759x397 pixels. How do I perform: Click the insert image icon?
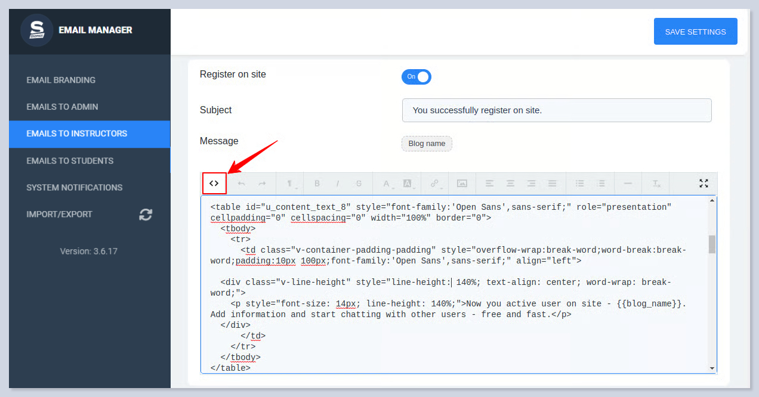click(x=462, y=184)
